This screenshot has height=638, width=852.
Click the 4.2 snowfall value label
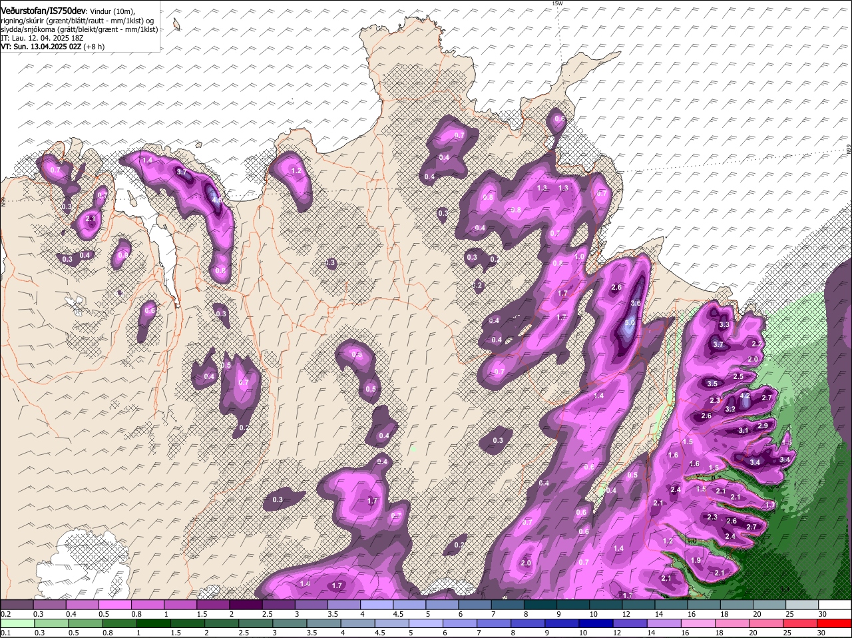tap(745, 396)
